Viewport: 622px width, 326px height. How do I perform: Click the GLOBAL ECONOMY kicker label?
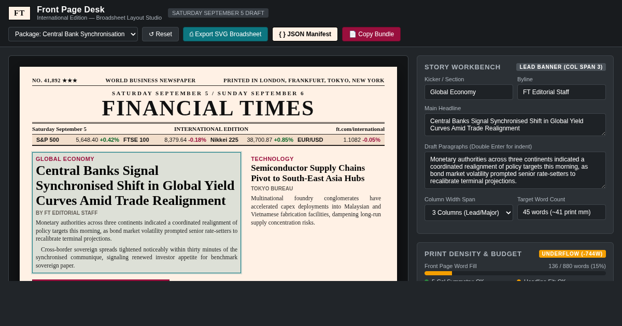pos(65,159)
